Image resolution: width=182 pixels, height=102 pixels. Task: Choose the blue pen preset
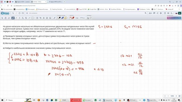[x=62, y=18]
